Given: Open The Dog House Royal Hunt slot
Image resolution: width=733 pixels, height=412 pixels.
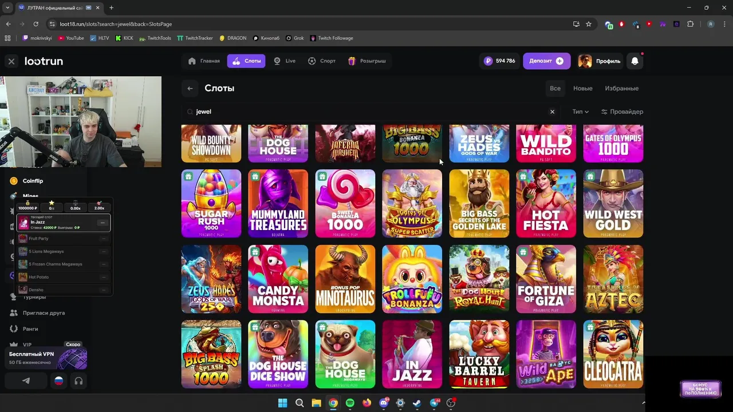Looking at the screenshot, I should point(479,279).
